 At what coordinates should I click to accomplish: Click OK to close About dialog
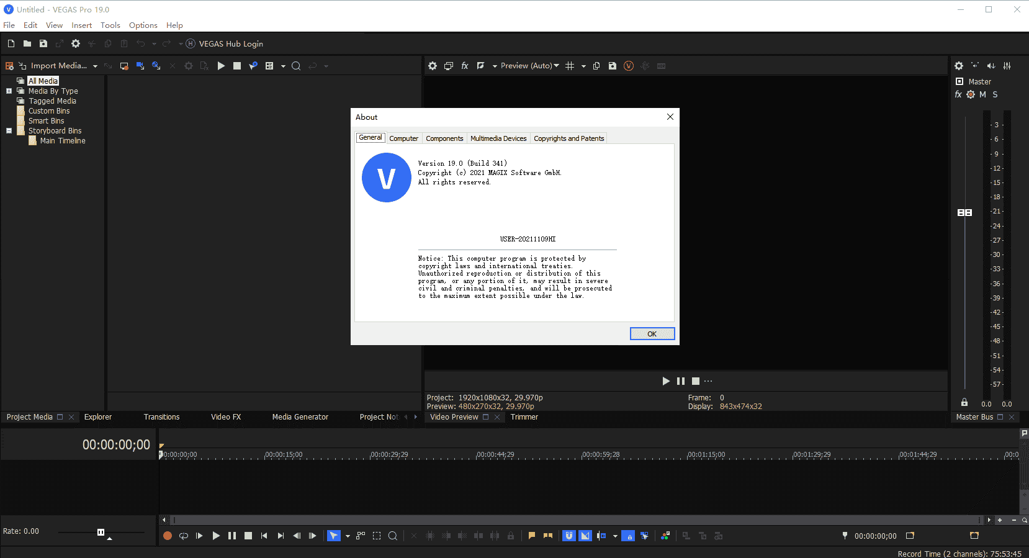pyautogui.click(x=652, y=334)
